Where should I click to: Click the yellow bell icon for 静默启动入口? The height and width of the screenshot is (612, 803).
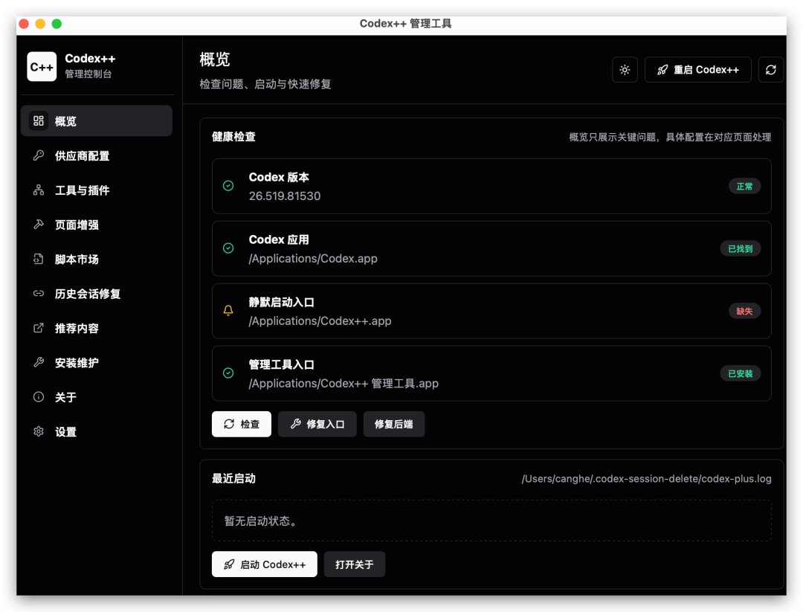(228, 311)
